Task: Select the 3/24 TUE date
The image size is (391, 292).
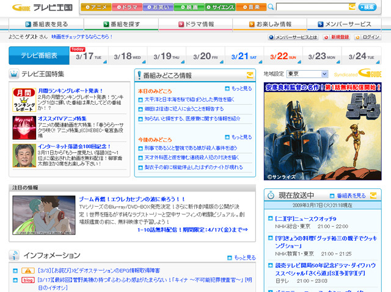Action: [x=361, y=56]
